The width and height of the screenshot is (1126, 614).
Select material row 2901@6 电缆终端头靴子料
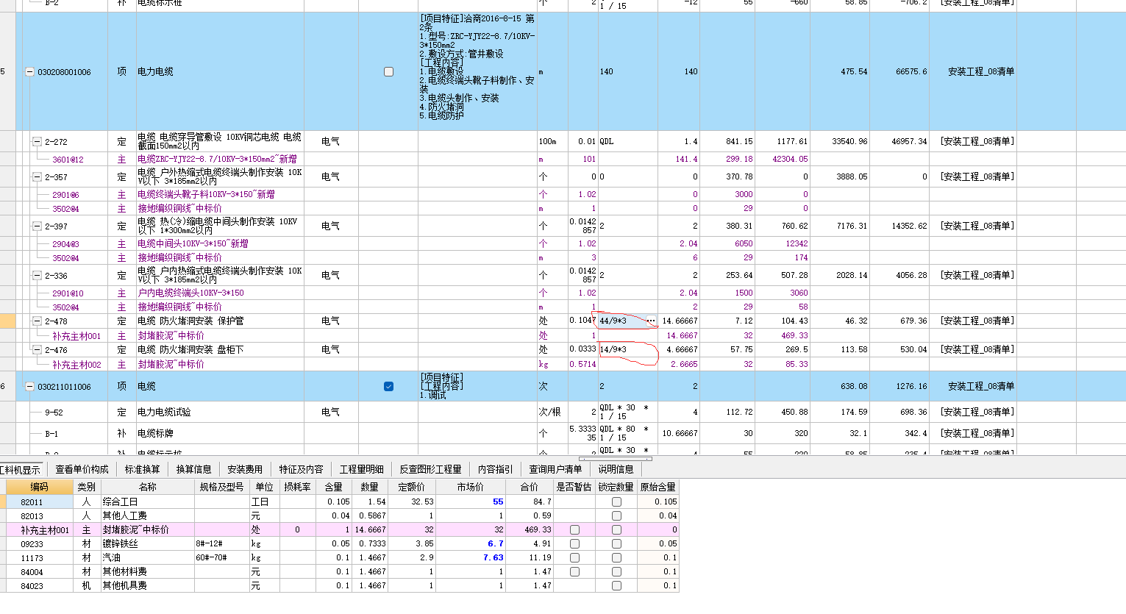pos(206,194)
